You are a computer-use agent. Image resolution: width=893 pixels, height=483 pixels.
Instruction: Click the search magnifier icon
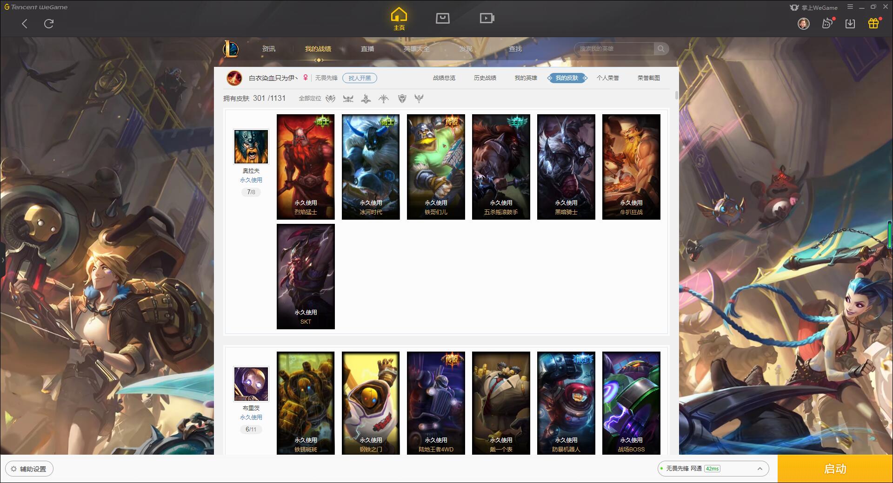(661, 49)
